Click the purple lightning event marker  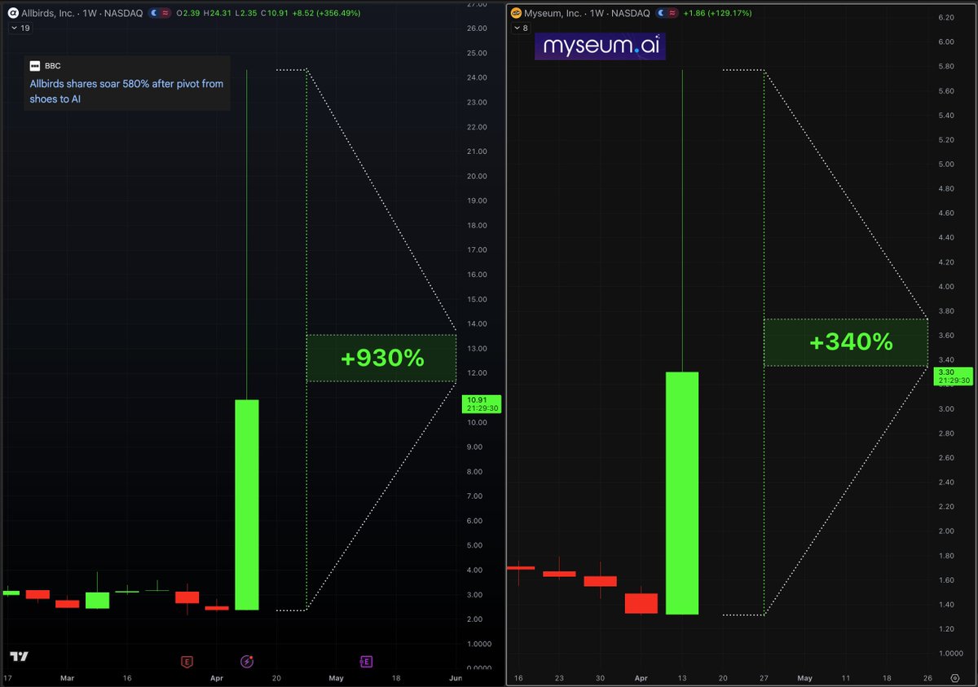[248, 662]
